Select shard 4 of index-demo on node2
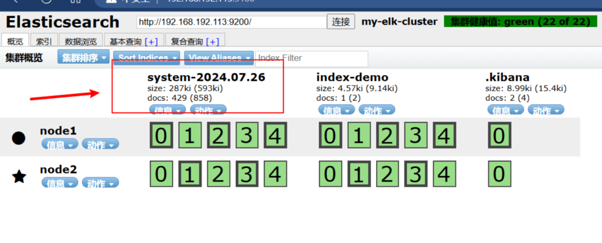Viewport: 602px width, 243px height. [444, 174]
